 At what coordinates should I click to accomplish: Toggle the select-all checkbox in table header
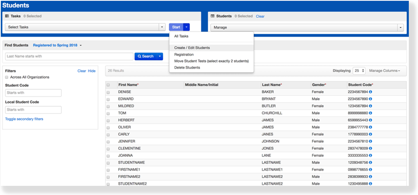click(x=108, y=85)
